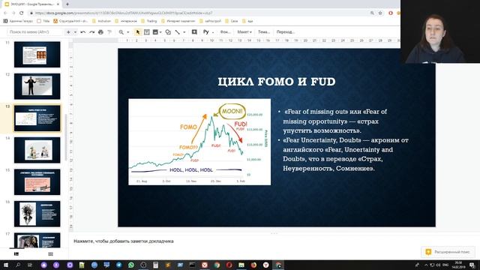Select slide 14 thumbnail

tap(37, 150)
